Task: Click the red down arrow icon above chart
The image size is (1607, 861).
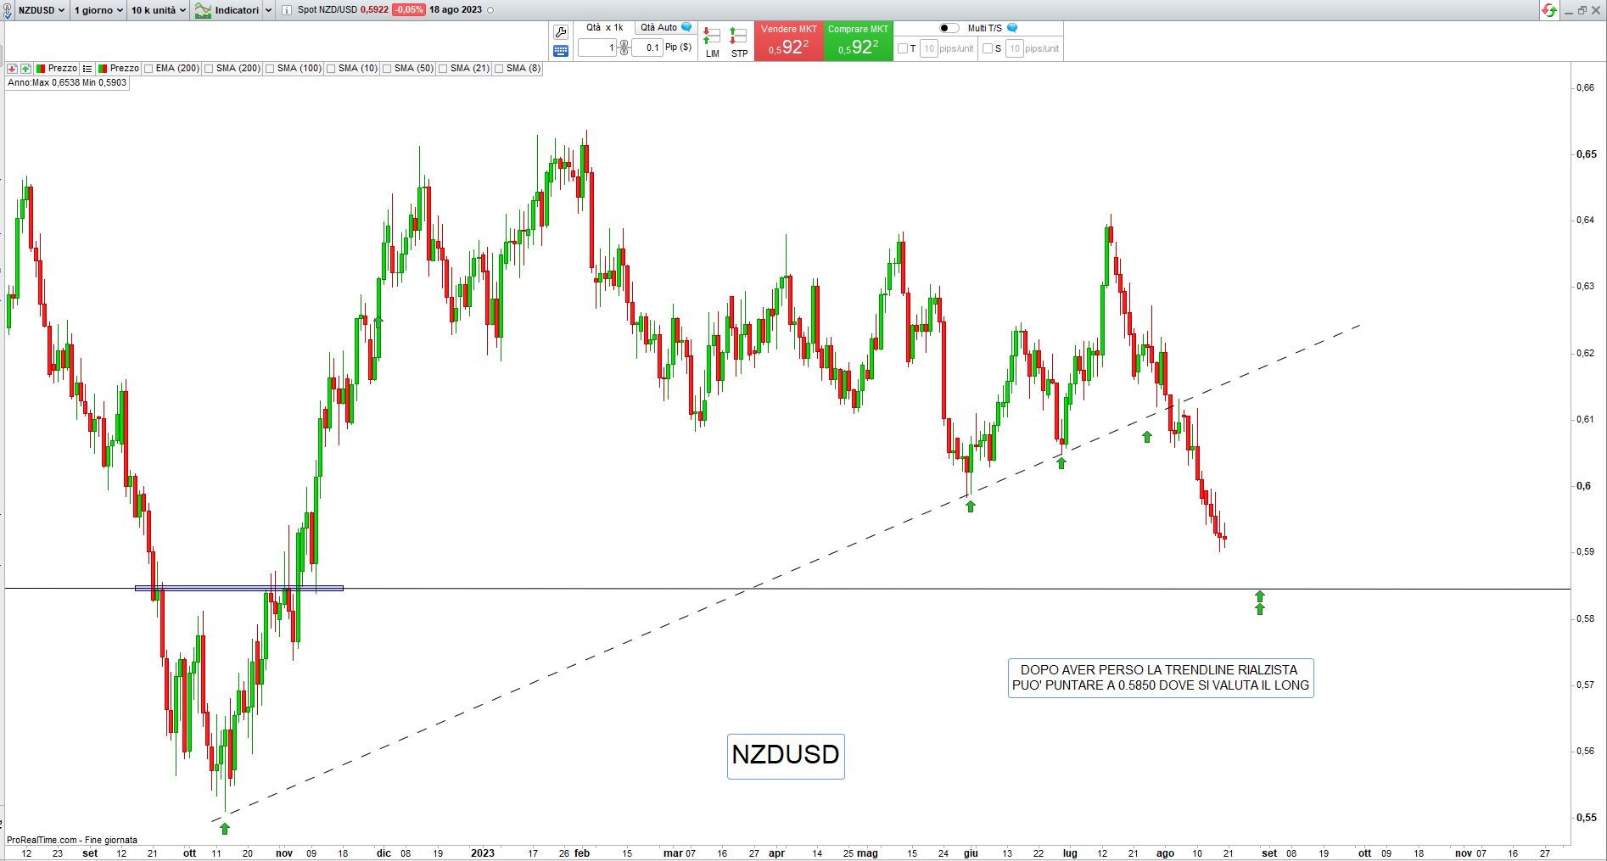Action: pos(12,69)
